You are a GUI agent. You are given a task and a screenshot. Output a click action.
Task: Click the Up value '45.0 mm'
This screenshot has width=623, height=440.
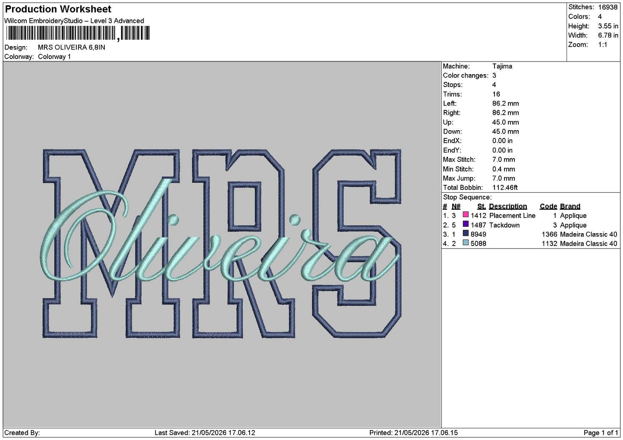pyautogui.click(x=506, y=122)
